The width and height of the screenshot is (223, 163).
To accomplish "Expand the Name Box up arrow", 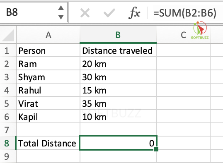I will coord(61,8).
